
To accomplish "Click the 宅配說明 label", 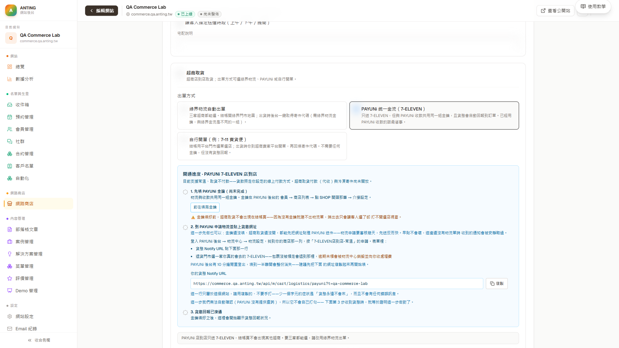I will (x=185, y=33).
